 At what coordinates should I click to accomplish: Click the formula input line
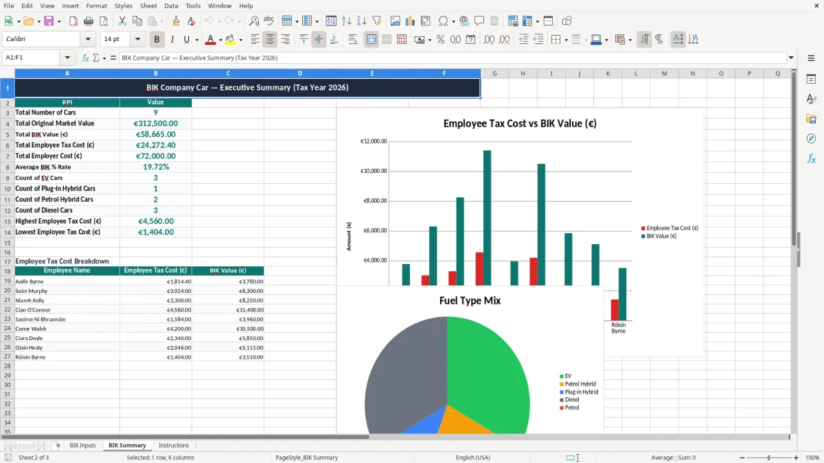pyautogui.click(x=452, y=58)
